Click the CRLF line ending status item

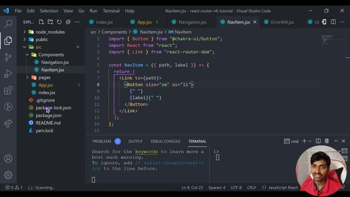(x=252, y=187)
